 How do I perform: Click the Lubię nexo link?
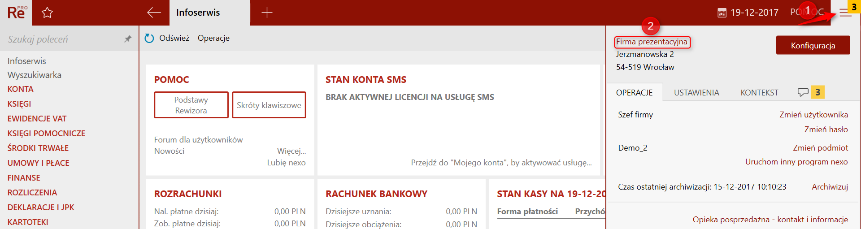[x=287, y=163]
